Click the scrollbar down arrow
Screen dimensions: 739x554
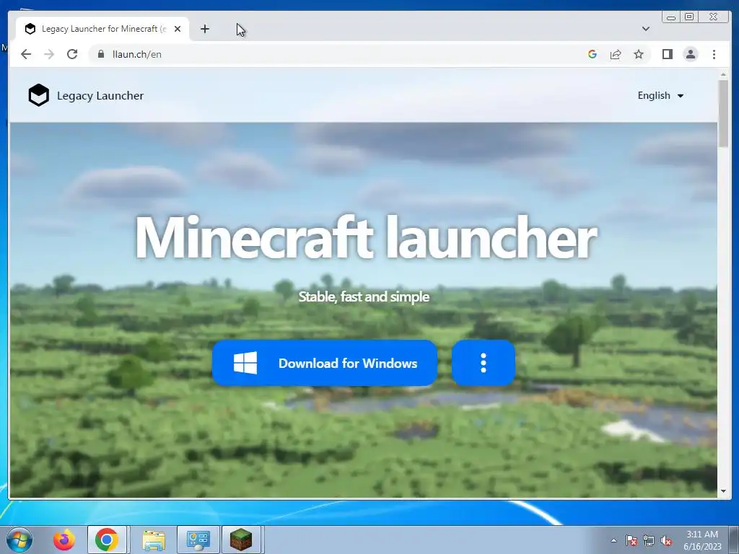(723, 491)
